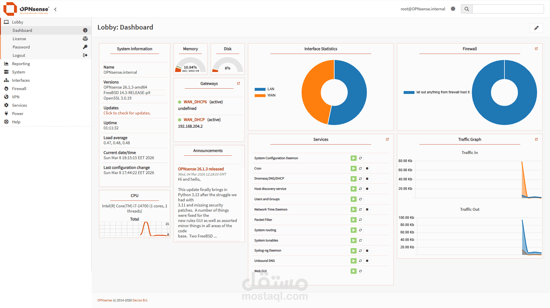Image resolution: width=550 pixels, height=308 pixels.
Task: Stop the Syslog-ng Daemon
Action: pyautogui.click(x=367, y=251)
